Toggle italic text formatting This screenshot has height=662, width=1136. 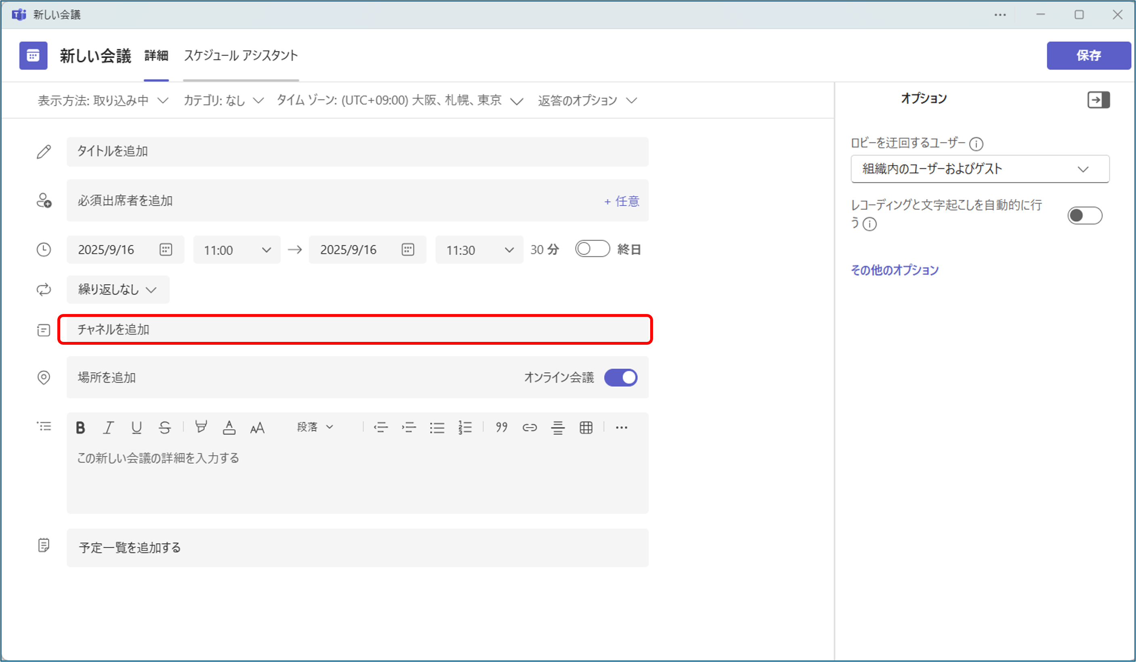click(108, 427)
